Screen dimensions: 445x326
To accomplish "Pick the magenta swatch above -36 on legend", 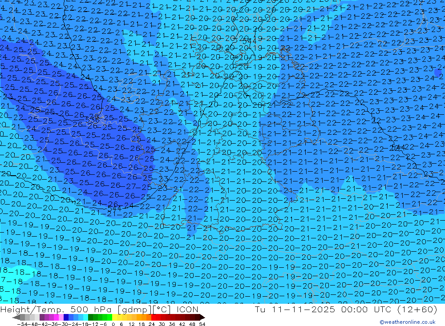I will (x=56, y=317).
